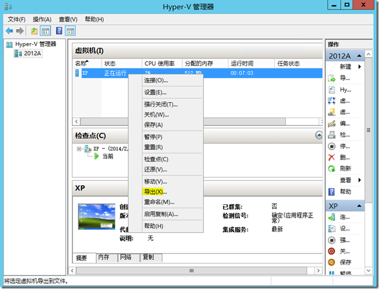
Task: Click the bottom horizontal scrollbar right arrow
Action: (318, 270)
